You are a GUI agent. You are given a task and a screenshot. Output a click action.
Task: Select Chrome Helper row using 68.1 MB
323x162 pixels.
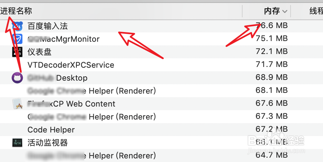point(271,91)
